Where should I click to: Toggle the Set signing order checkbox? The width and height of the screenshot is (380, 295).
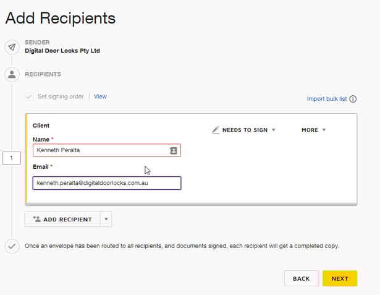pyautogui.click(x=29, y=96)
